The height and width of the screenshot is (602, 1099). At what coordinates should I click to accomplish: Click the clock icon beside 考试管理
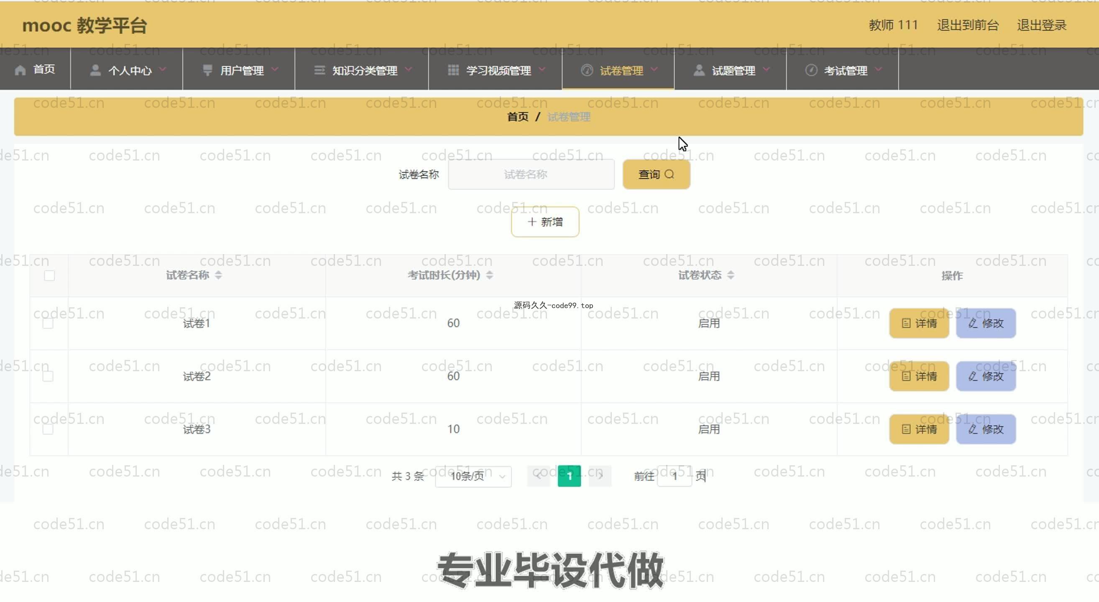click(x=810, y=70)
